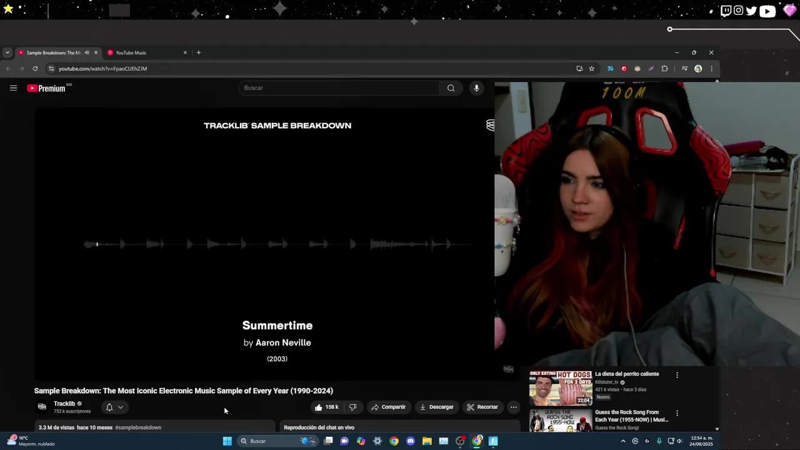
Task: Click the #samplebreakdown hashtag
Action: coord(138,427)
